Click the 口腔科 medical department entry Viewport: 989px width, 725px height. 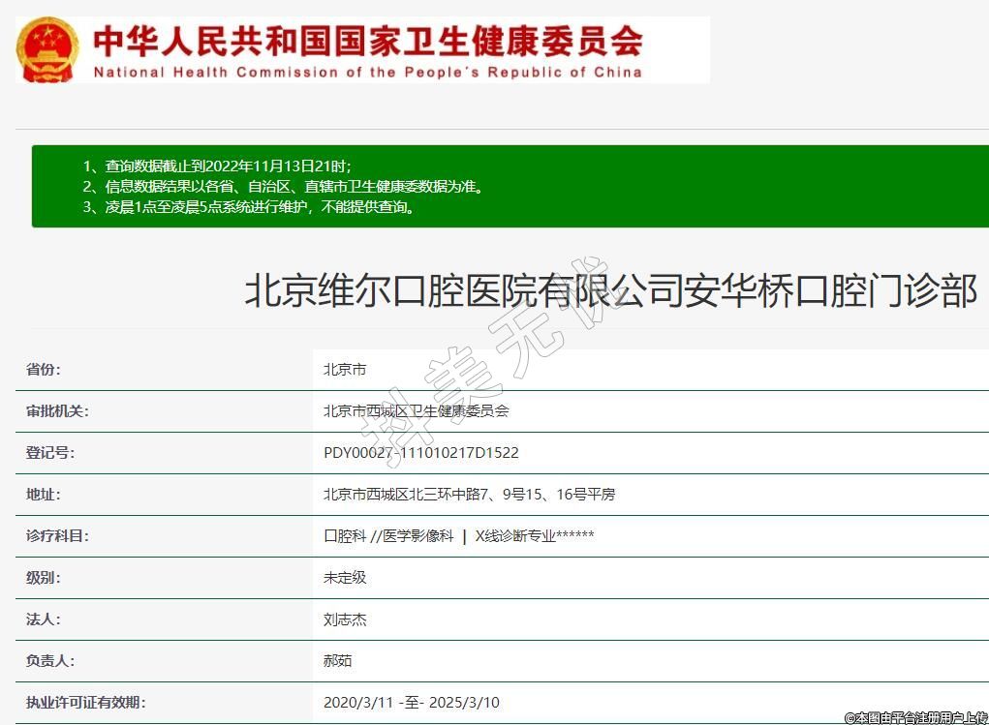pyautogui.click(x=345, y=536)
